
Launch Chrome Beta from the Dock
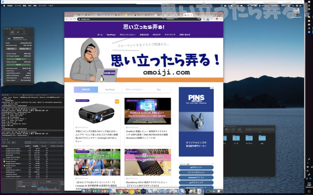pyautogui.click(x=137, y=191)
